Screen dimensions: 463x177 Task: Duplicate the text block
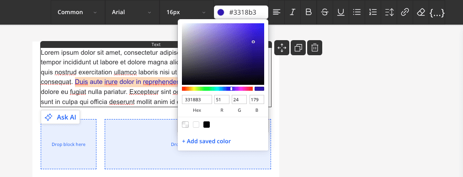298,48
